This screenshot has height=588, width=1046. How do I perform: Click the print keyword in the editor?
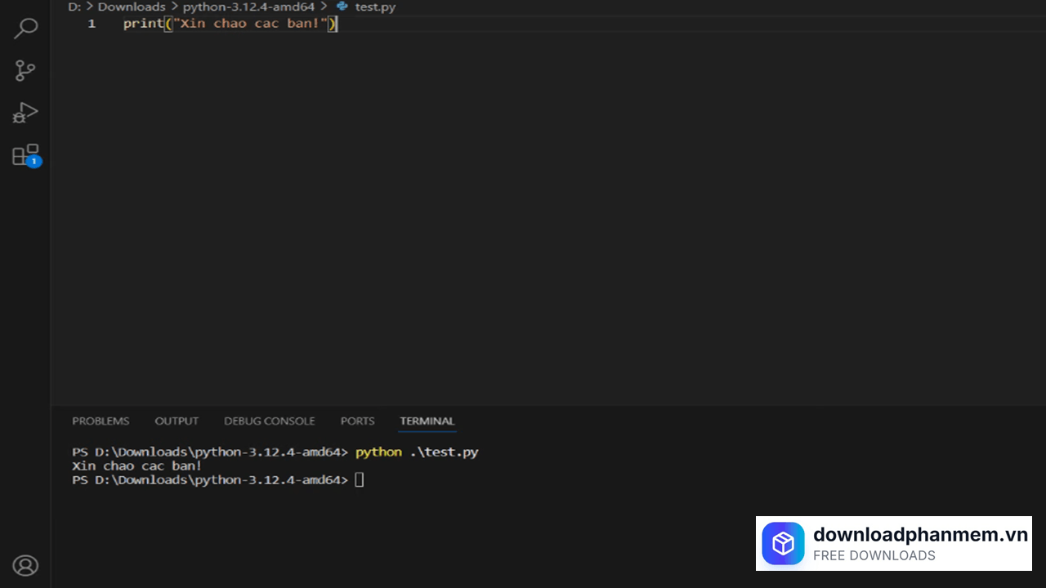coord(143,24)
